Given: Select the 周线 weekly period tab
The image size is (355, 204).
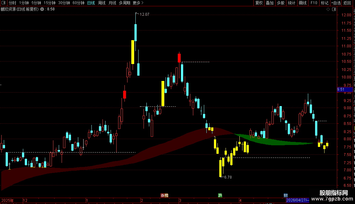Looking at the screenshot, I should click(102, 3).
